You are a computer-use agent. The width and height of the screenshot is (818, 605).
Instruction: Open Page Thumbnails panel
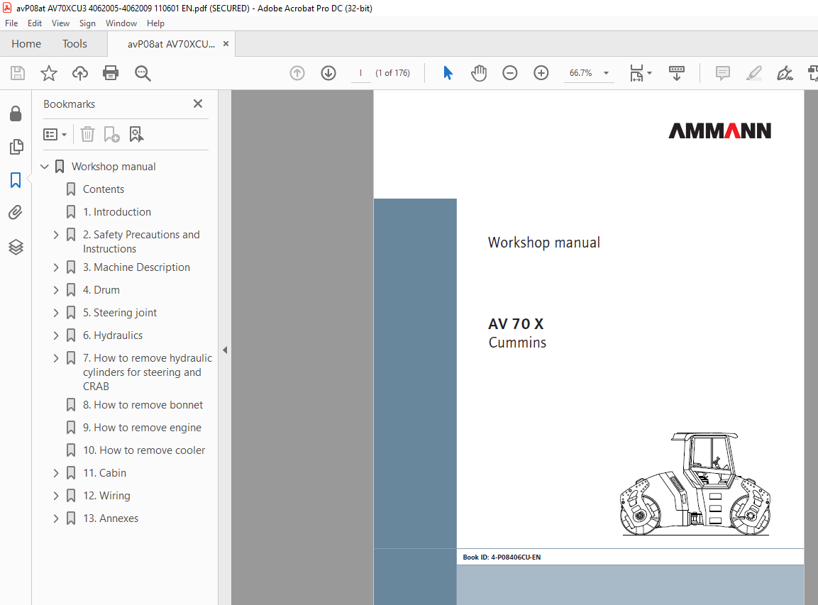pos(16,147)
